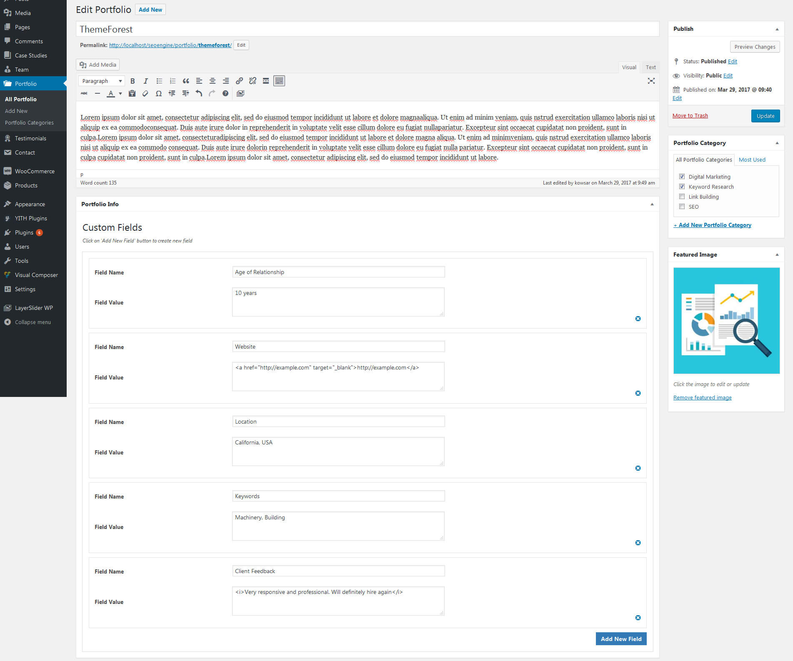This screenshot has height=661, width=793.
Task: Click the Update button
Action: pyautogui.click(x=765, y=116)
